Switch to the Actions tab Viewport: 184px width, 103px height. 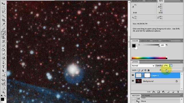tap(146, 96)
